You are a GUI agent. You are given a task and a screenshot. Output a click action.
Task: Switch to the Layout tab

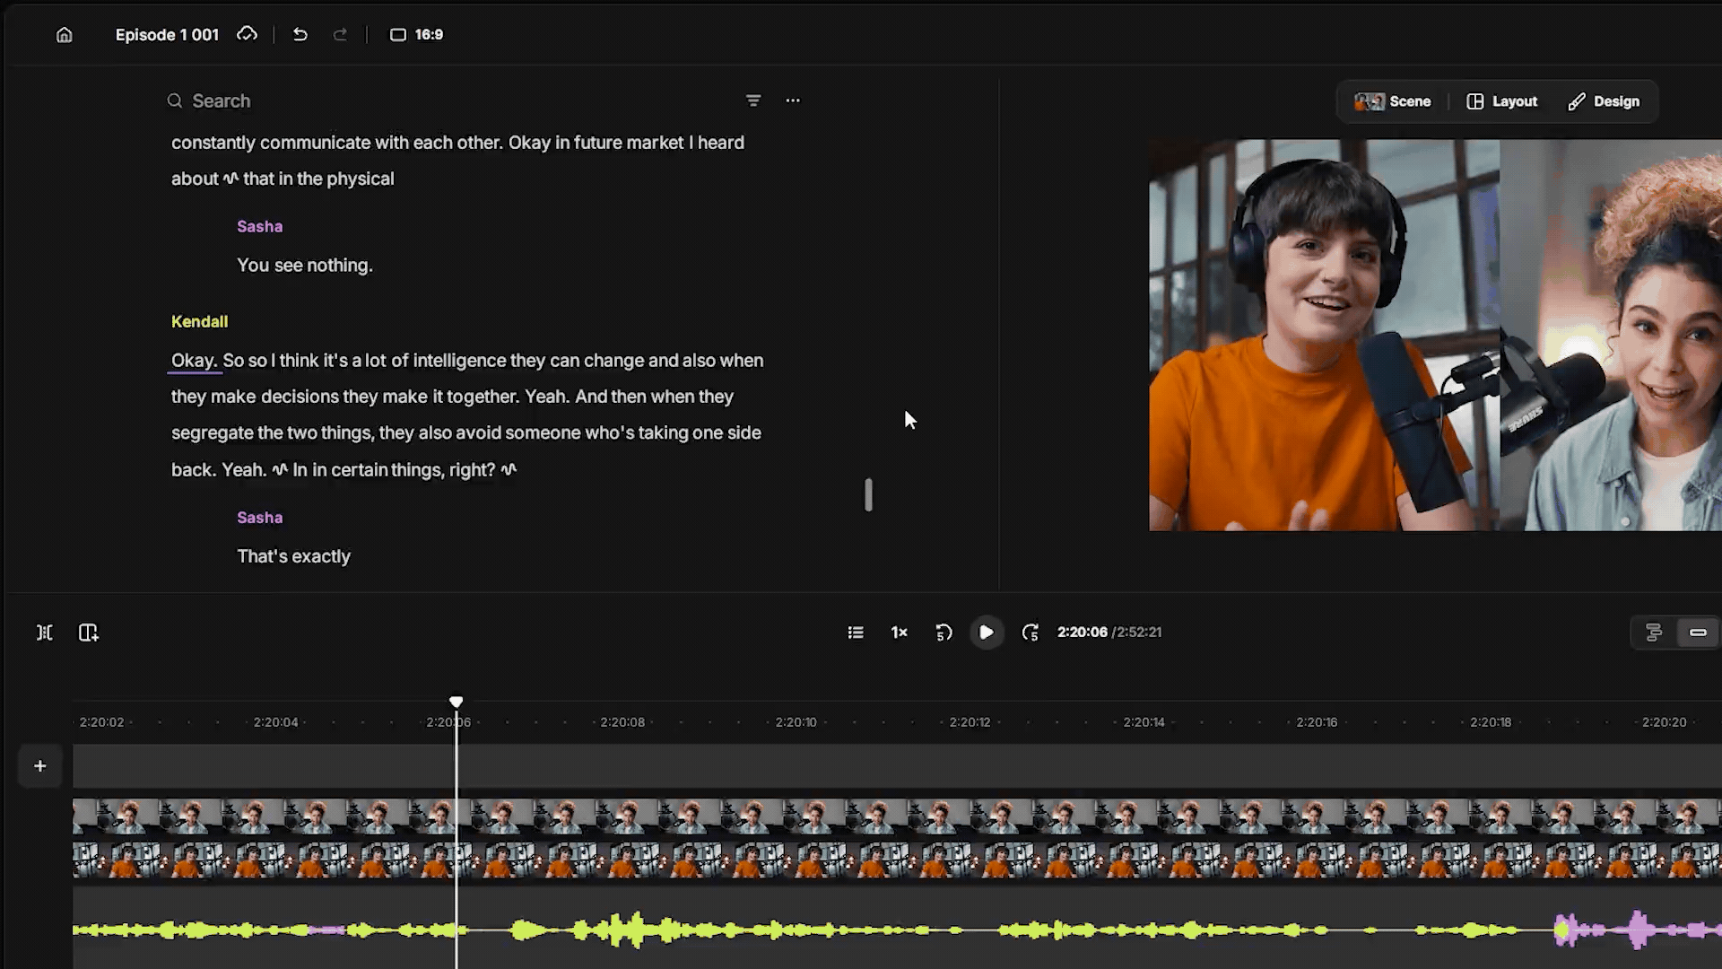click(1502, 101)
